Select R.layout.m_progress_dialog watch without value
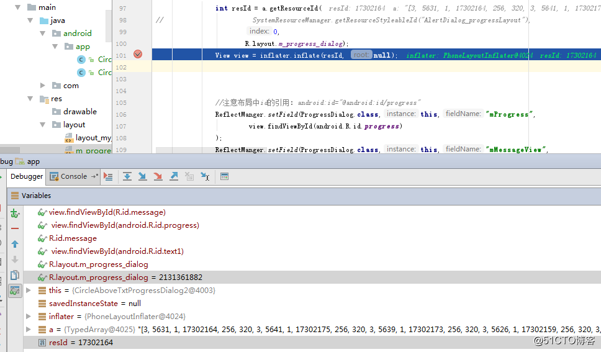Image resolution: width=601 pixels, height=352 pixels. 98,264
